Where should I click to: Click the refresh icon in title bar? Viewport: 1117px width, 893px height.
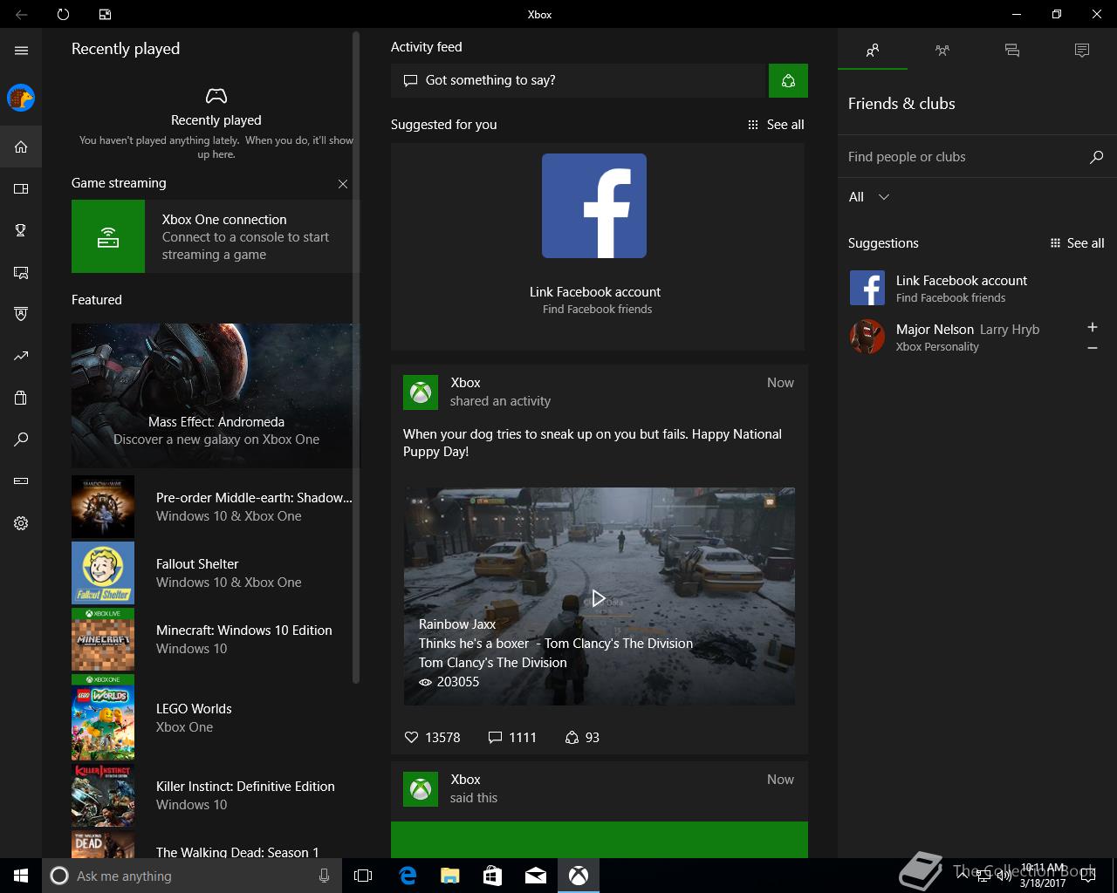click(63, 14)
